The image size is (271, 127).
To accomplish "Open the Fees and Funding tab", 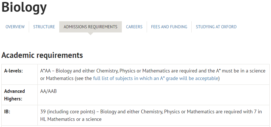I will (x=169, y=27).
